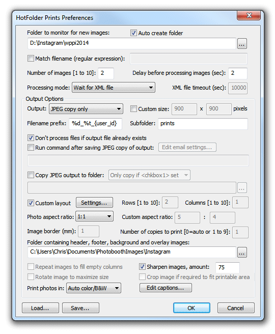The height and width of the screenshot is (334, 275).
Task: Click the custom aspect ratio second value field
Action: click(x=223, y=217)
